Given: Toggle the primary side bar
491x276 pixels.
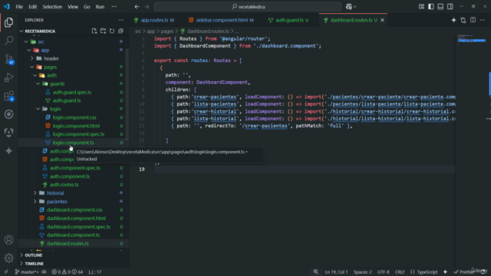Looking at the screenshot, I should coord(431,7).
